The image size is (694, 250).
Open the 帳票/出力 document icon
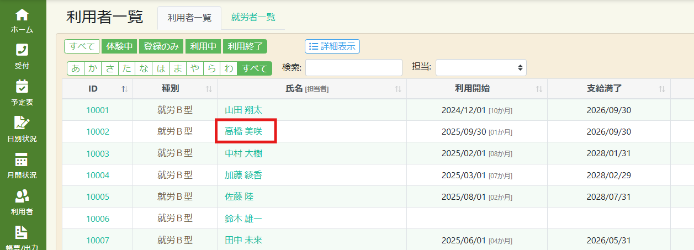coord(22,233)
